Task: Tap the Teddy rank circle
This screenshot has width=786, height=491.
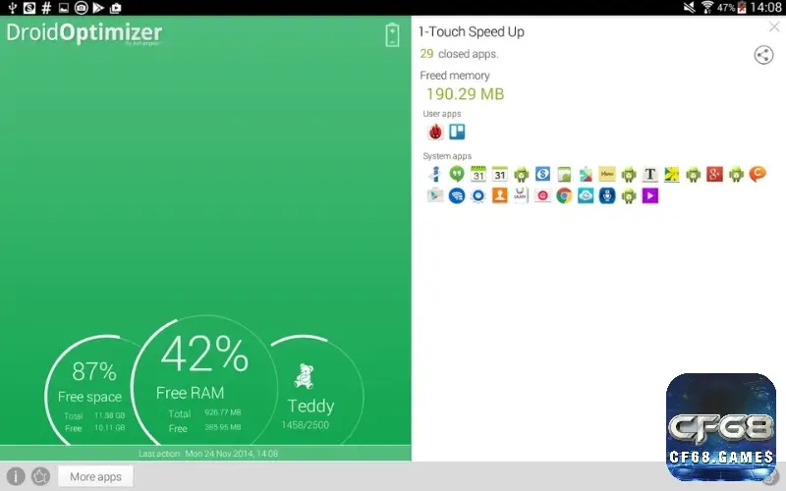Action: click(x=310, y=391)
